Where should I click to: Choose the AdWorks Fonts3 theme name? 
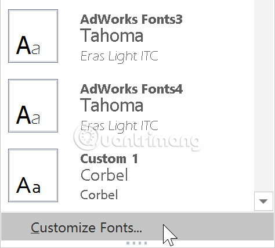[131, 19]
